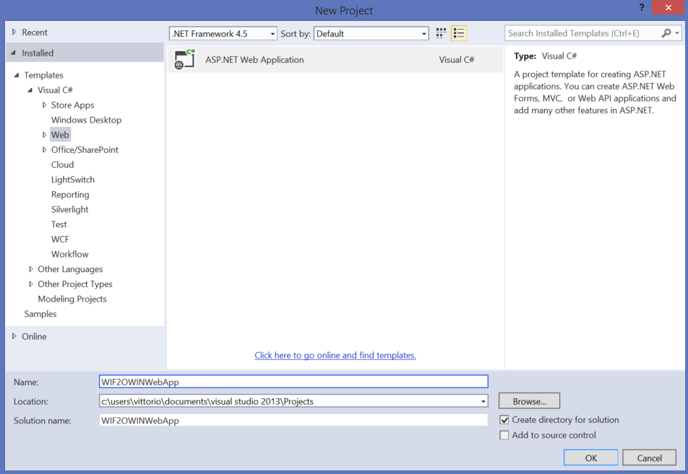Select the Silverlight category
Image resolution: width=688 pixels, height=474 pixels.
tap(70, 209)
